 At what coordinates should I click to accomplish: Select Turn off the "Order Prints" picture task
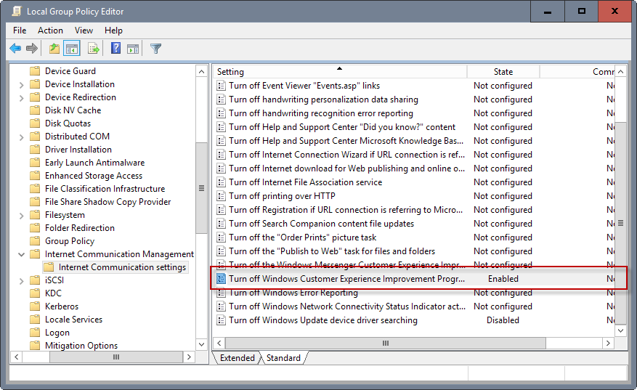tap(303, 237)
